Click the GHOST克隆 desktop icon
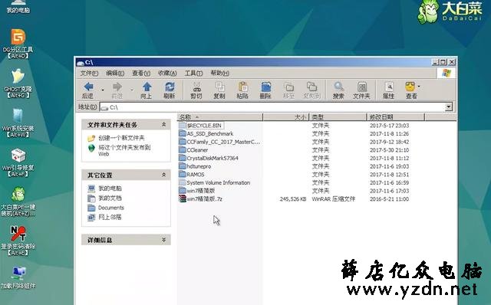Image resolution: width=491 pixels, height=305 pixels. pos(18,84)
